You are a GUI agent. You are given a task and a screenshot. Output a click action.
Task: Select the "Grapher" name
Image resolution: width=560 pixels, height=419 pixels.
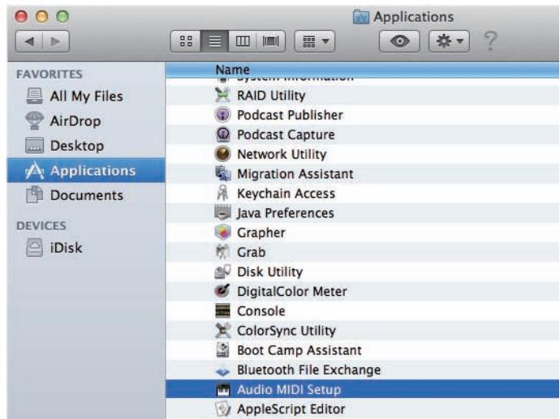(x=261, y=233)
